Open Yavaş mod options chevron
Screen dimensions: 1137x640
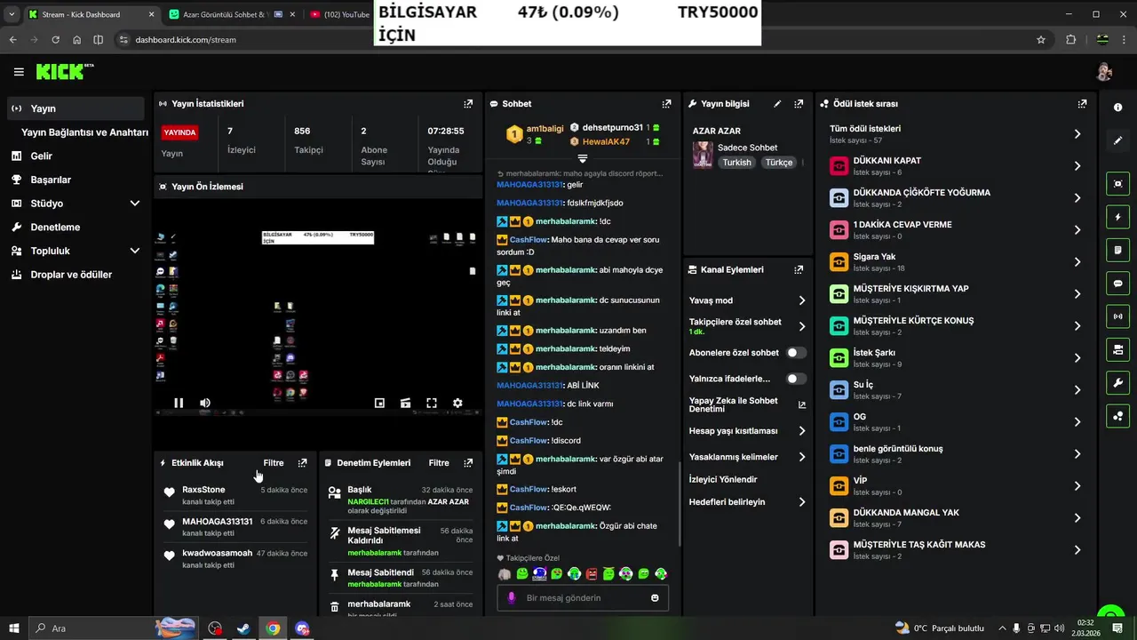[x=801, y=300]
